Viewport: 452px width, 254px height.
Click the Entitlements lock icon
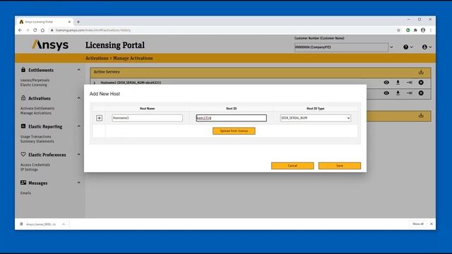tap(23, 70)
